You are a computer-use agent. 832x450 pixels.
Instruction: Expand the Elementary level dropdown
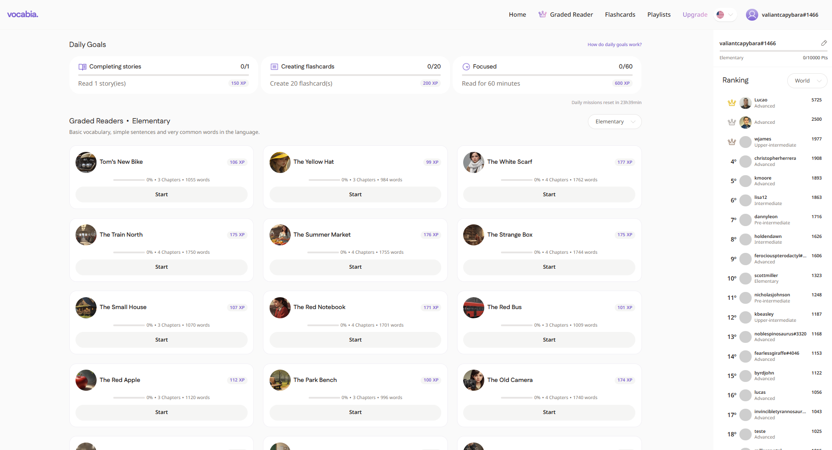click(x=614, y=122)
